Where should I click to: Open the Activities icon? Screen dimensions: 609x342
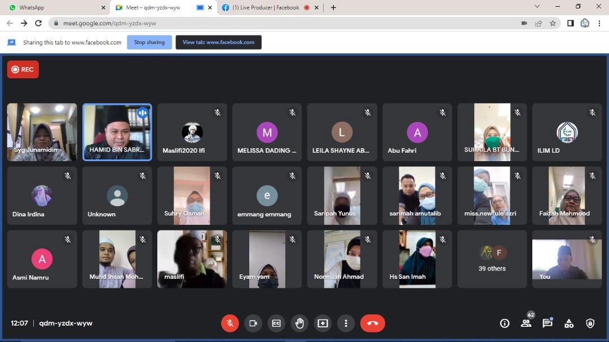569,323
